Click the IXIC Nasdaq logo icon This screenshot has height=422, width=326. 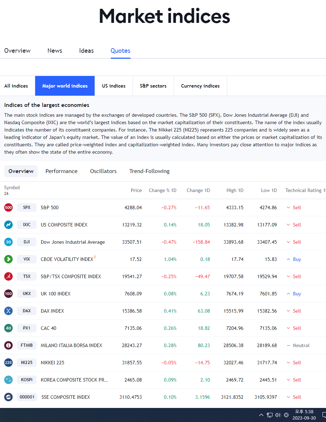tap(8, 225)
